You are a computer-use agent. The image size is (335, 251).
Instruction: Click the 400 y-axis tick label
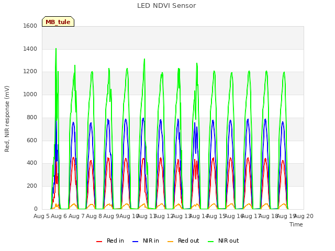[32, 163]
